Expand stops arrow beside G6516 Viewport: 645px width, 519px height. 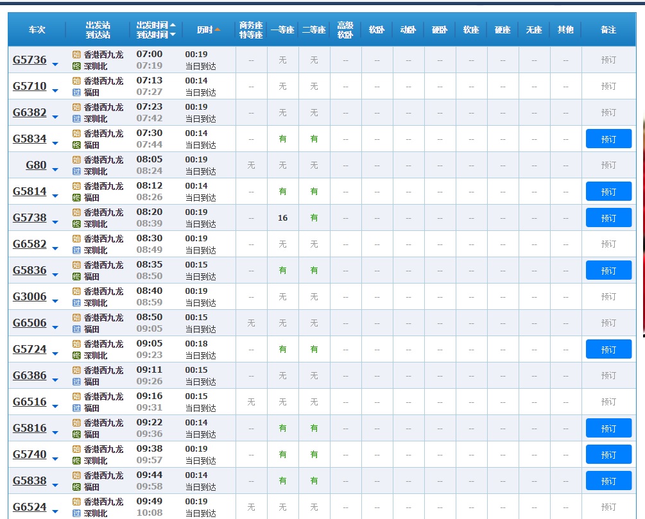tap(55, 407)
